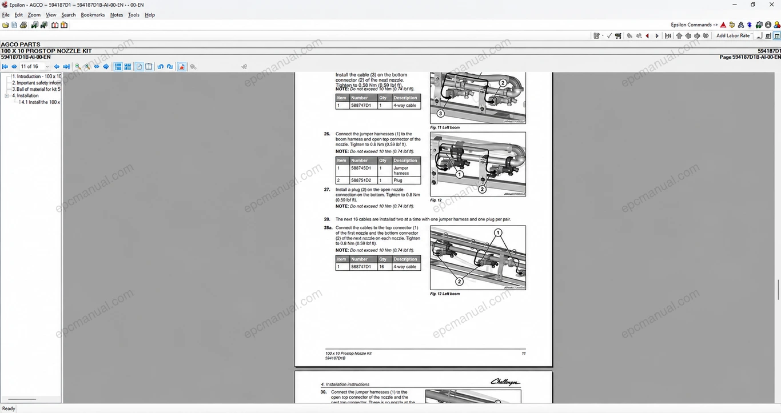Open the Help menu
781x413 pixels.
pos(150,15)
